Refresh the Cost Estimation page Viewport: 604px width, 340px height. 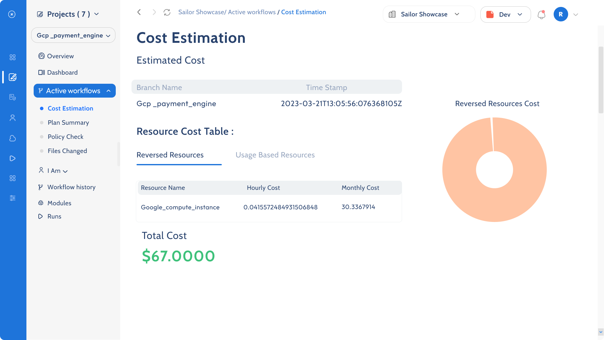pyautogui.click(x=167, y=12)
